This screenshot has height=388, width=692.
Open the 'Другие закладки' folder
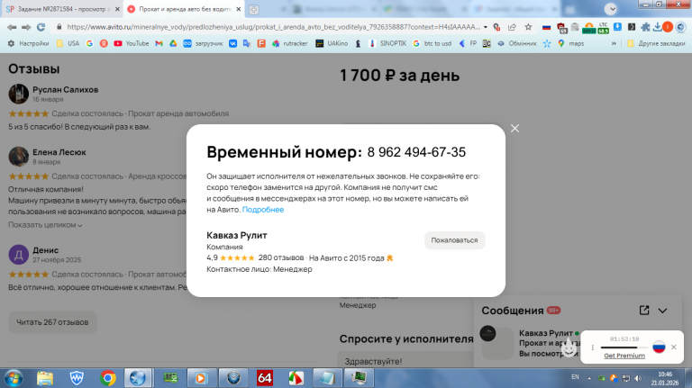[656, 43]
